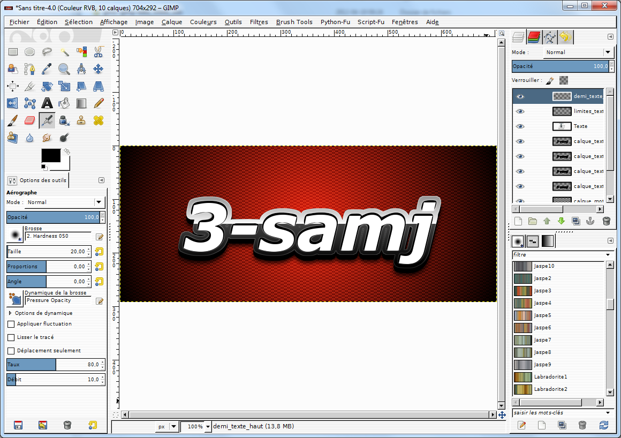Select the Smudge tool

coord(47,138)
